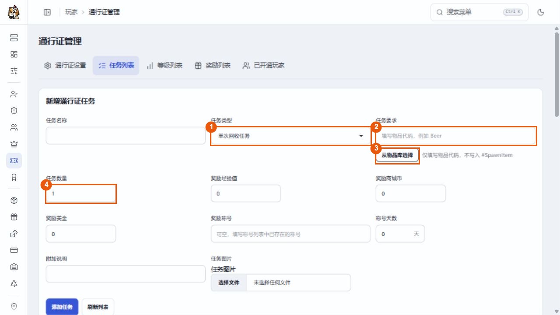This screenshot has height=315, width=560.
Task: Focus the 奖励经验值 input field
Action: pyautogui.click(x=246, y=193)
